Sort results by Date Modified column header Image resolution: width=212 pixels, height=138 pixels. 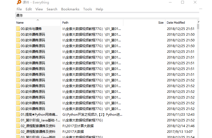coord(180,23)
